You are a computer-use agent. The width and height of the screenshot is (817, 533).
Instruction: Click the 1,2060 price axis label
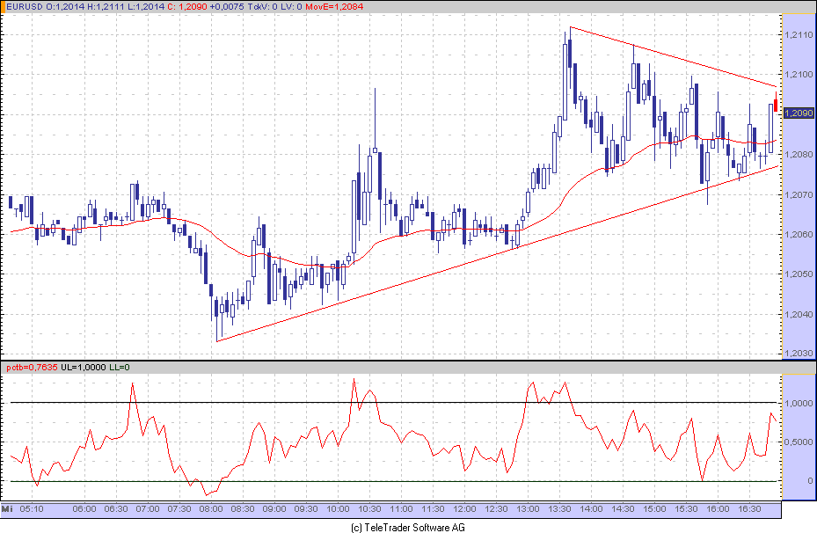click(x=798, y=234)
